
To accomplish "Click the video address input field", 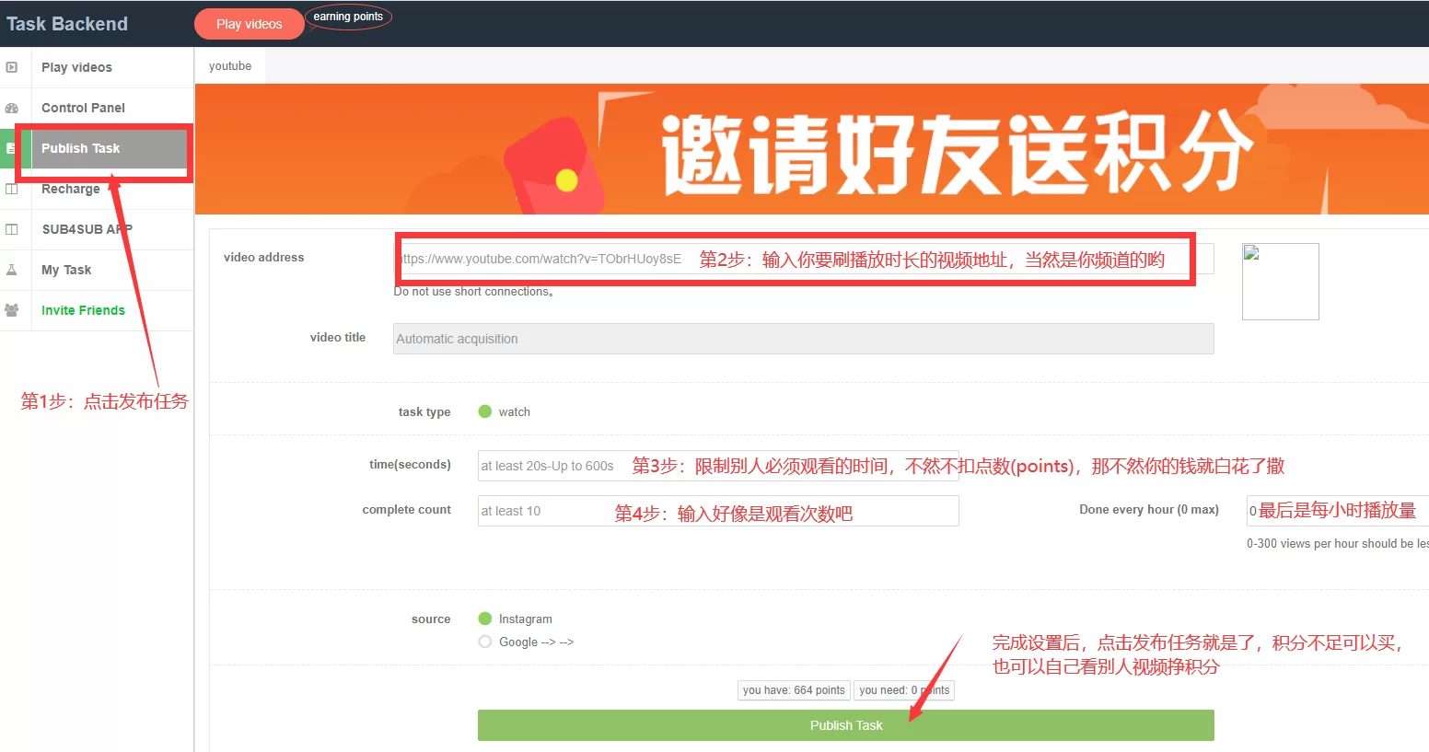I will click(x=801, y=259).
